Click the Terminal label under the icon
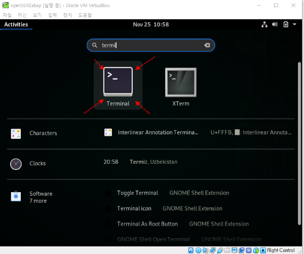The image size is (304, 254). 118,103
